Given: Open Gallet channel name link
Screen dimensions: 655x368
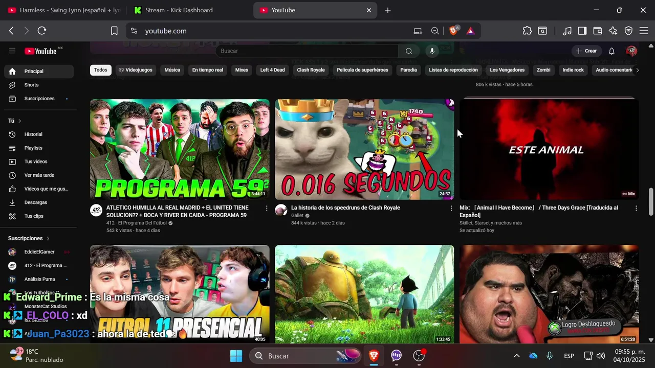Looking at the screenshot, I should (x=297, y=216).
